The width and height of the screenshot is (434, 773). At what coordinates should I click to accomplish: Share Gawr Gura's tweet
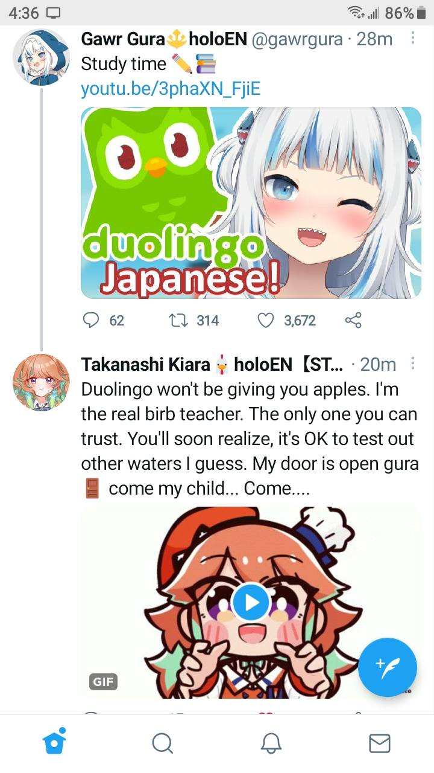(x=353, y=321)
